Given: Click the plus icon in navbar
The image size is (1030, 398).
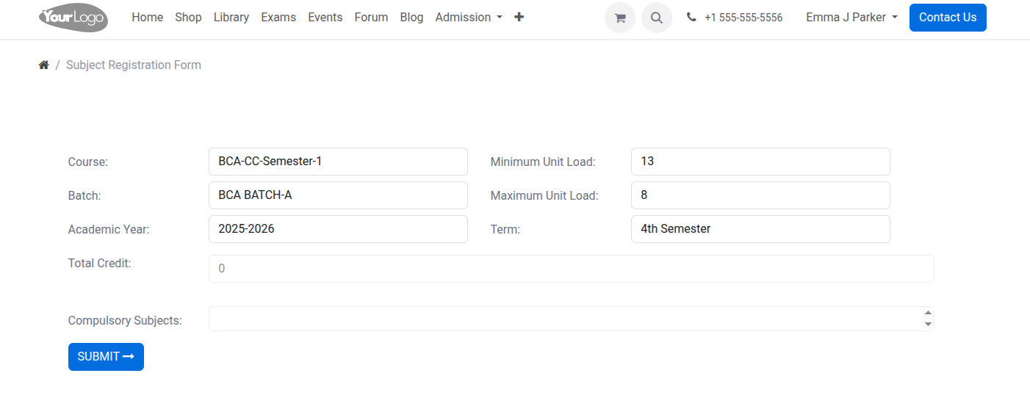Looking at the screenshot, I should [519, 17].
